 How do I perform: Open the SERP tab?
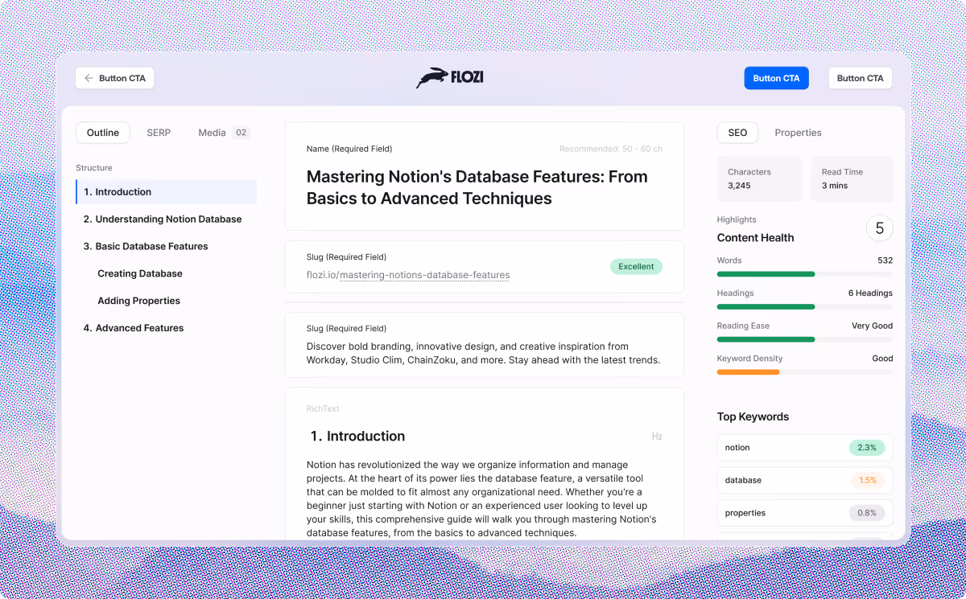[159, 133]
